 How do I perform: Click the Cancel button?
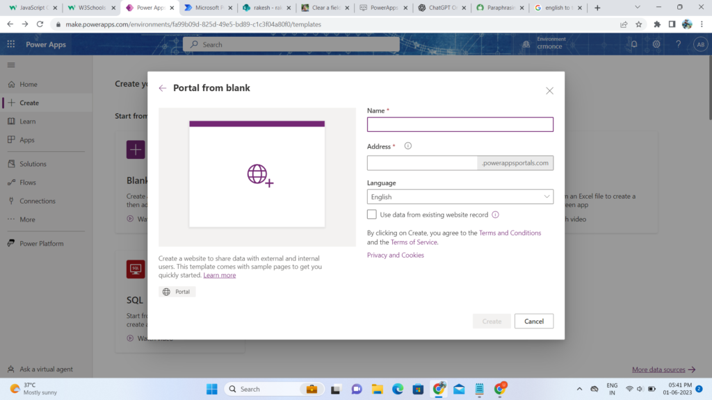534,321
